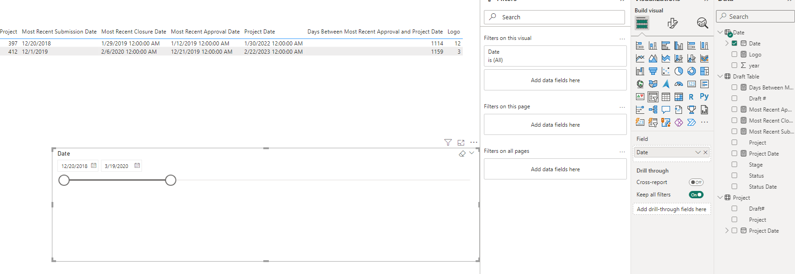Click the filter icon above the slicer

pos(448,143)
